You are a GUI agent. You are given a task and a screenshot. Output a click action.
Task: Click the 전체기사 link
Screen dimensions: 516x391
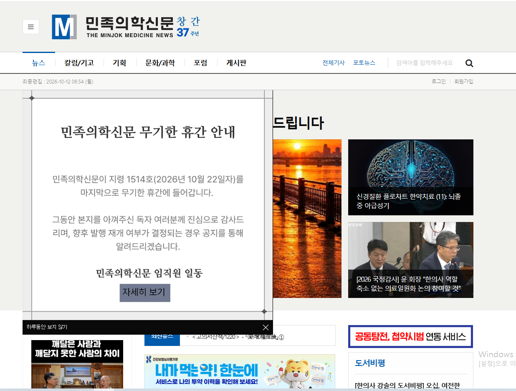pos(334,63)
